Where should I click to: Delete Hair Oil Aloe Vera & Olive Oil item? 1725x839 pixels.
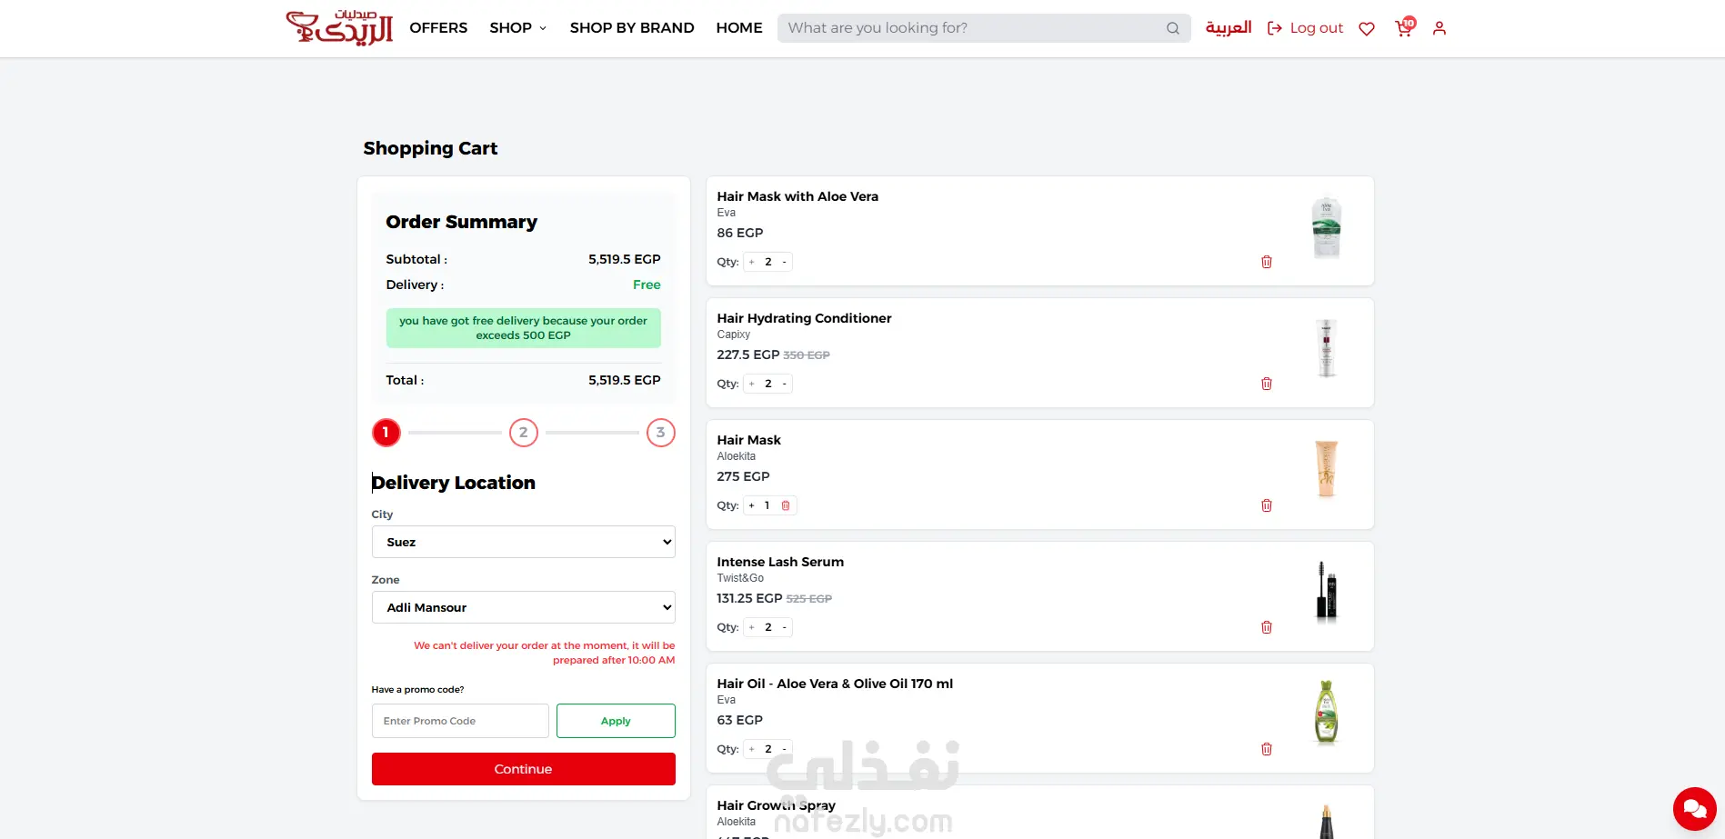pyautogui.click(x=1267, y=749)
